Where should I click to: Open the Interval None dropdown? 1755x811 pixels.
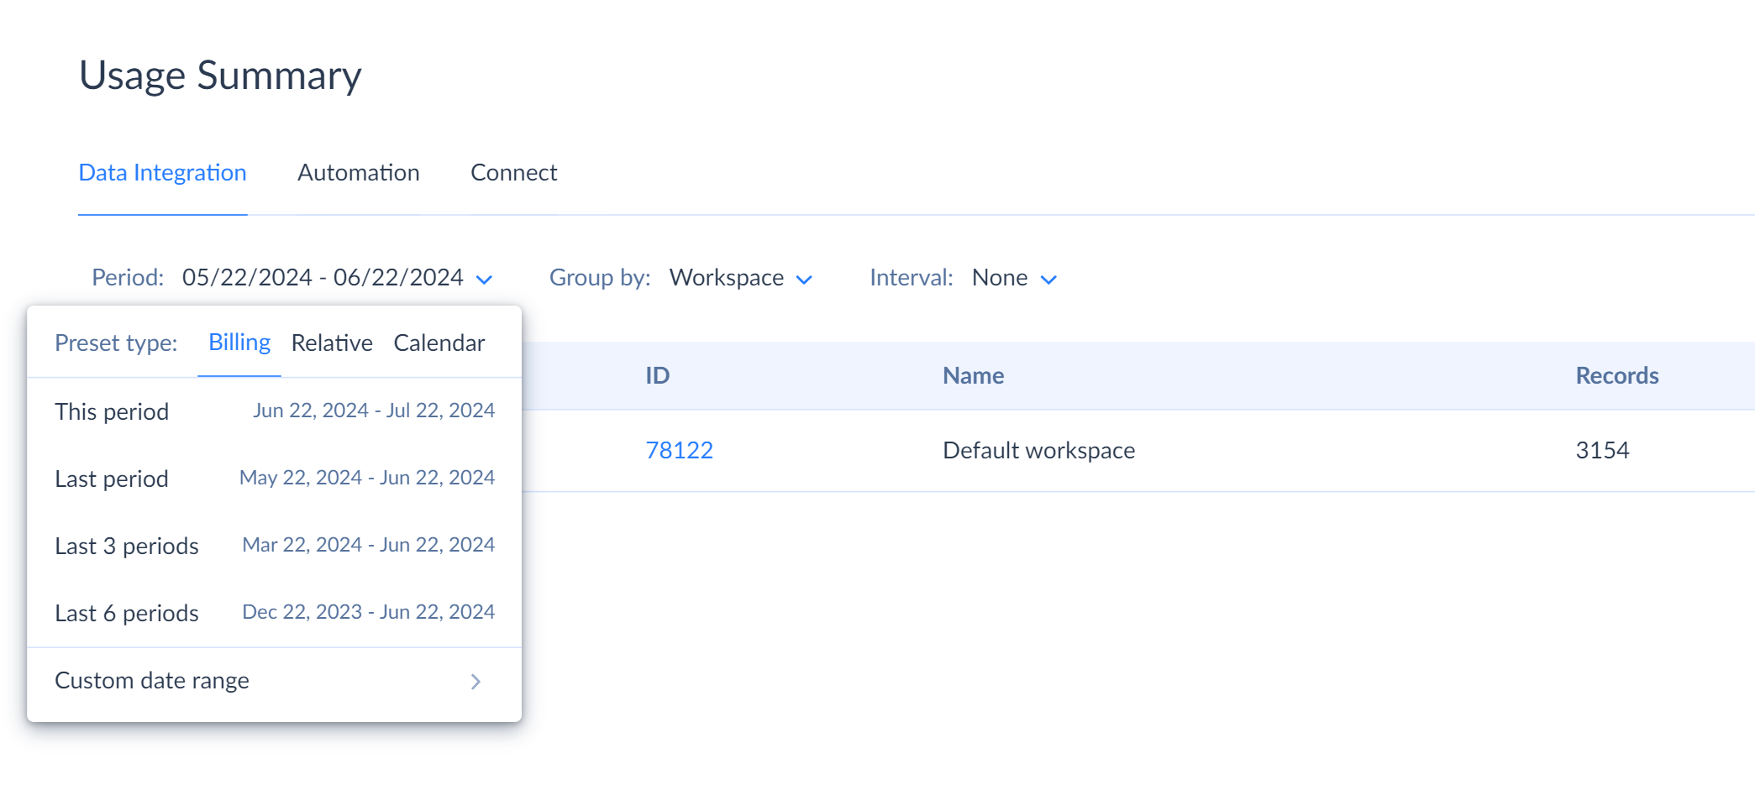[x=1014, y=278]
